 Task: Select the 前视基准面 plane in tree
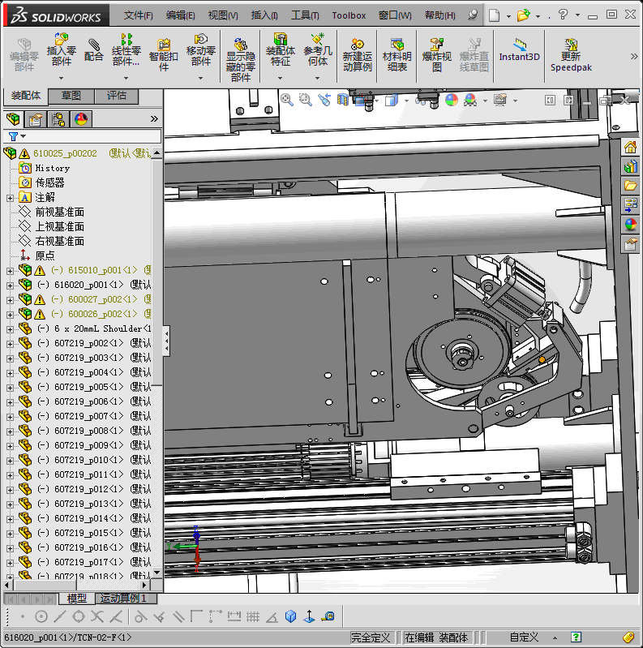pyautogui.click(x=59, y=212)
